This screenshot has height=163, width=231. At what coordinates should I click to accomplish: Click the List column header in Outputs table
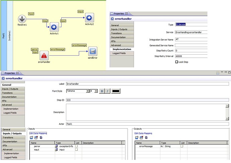183,143
